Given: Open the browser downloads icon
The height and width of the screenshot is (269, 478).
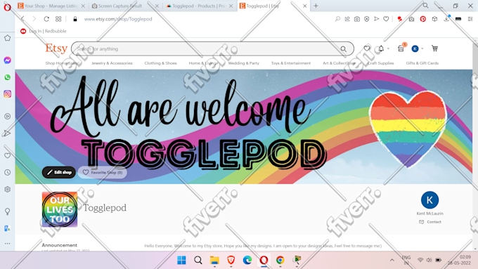Looking at the screenshot, I should click(x=446, y=19).
